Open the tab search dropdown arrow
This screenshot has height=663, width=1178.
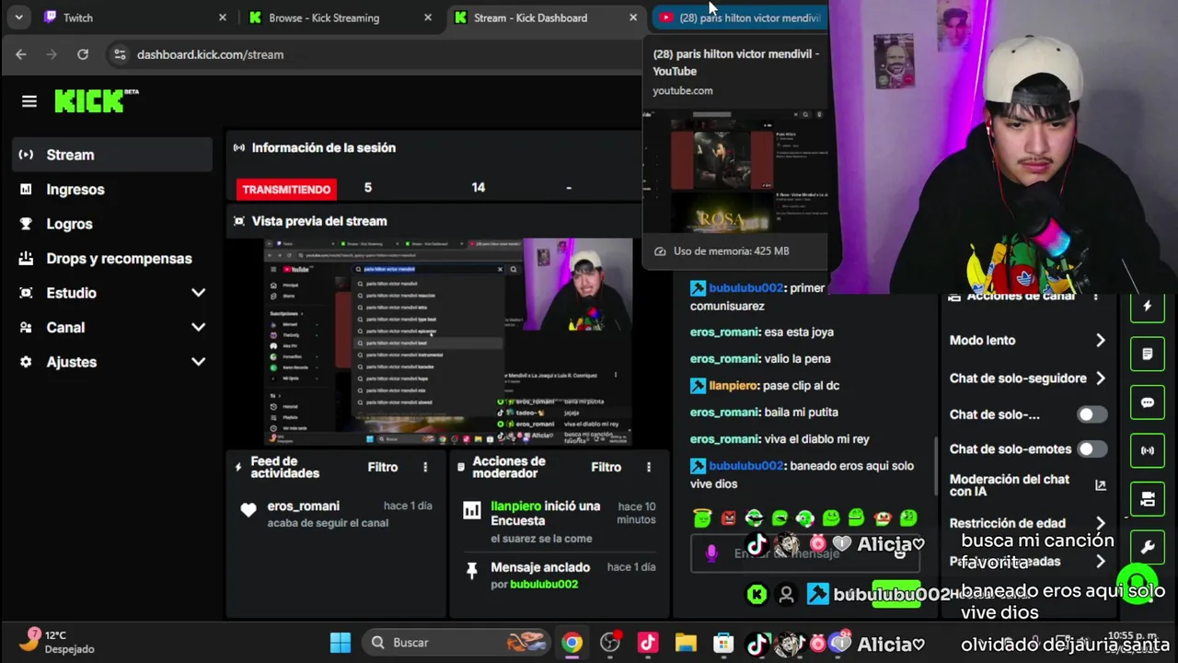click(18, 17)
